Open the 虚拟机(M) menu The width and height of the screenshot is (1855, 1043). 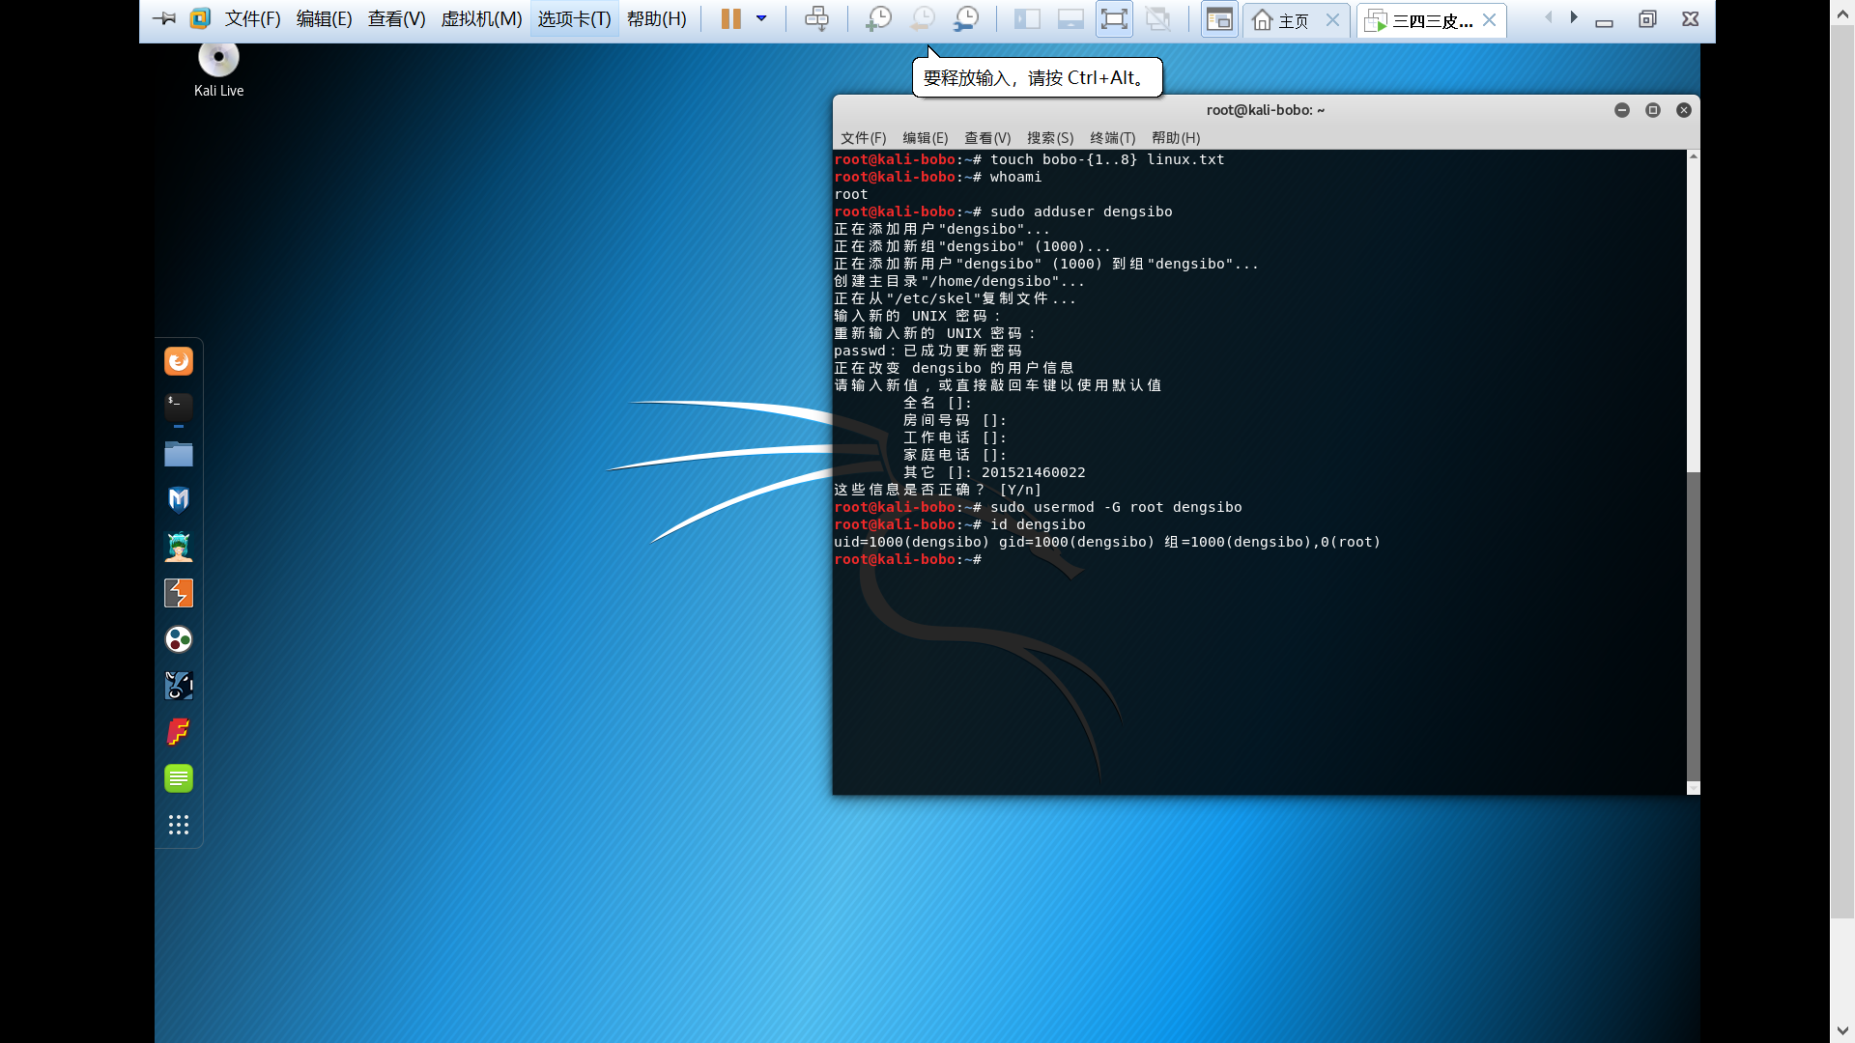click(x=481, y=19)
